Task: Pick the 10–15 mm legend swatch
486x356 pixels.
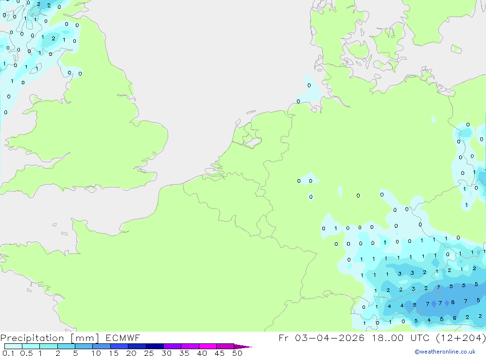Action: pyautogui.click(x=102, y=346)
